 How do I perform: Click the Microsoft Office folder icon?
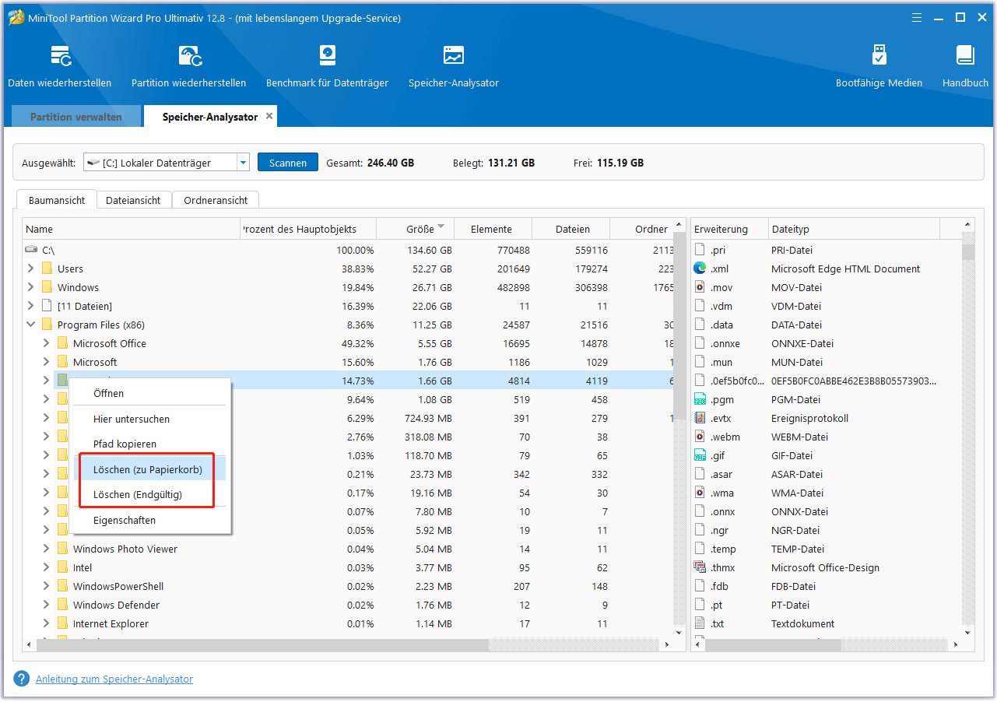click(x=63, y=343)
